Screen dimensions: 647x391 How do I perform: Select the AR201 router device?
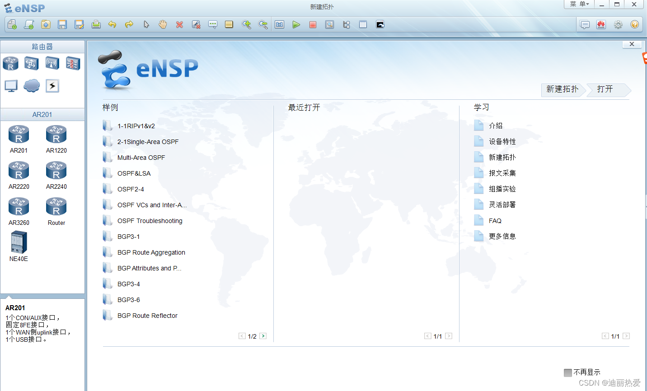click(x=19, y=139)
